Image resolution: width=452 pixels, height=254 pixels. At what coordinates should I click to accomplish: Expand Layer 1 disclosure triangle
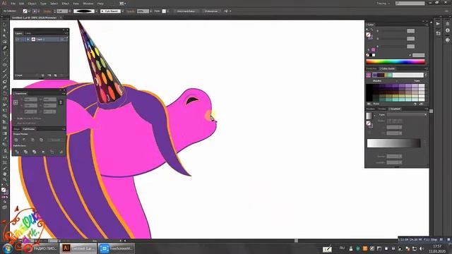[x=28, y=40]
